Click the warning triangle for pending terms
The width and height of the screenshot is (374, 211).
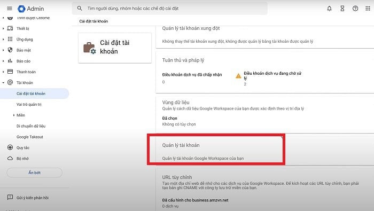(x=238, y=76)
